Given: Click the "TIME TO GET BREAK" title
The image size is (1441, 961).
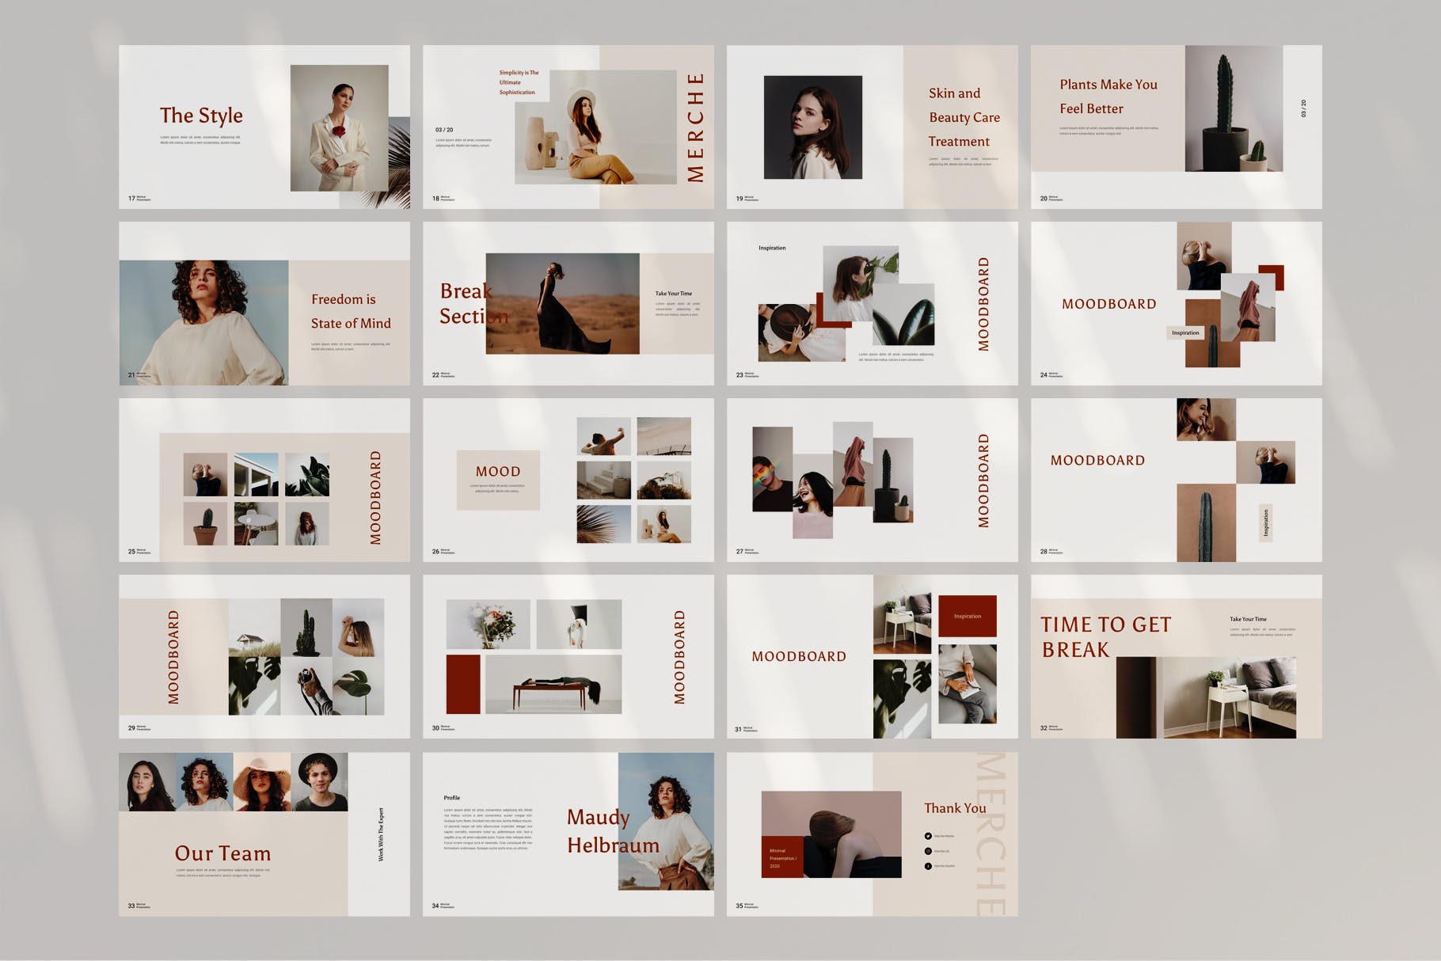Looking at the screenshot, I should pos(1105,637).
